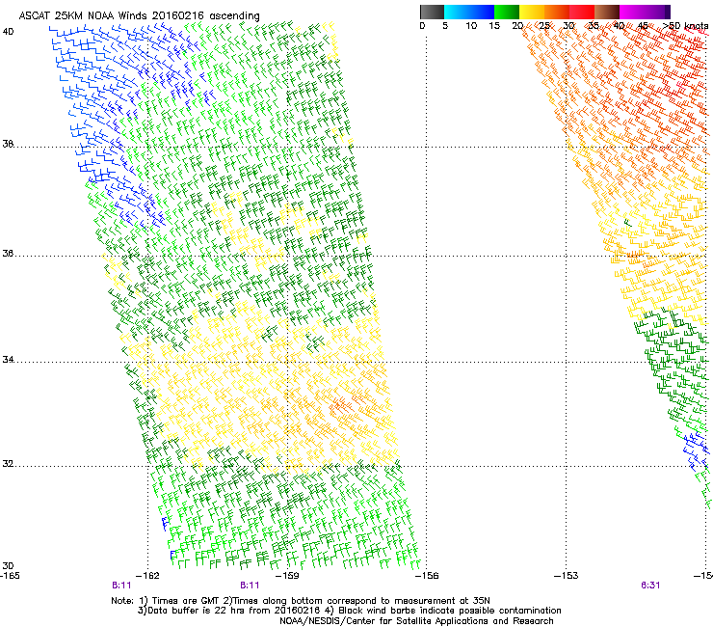
Task: Click the '8:11' time label left of -162
Action: click(x=121, y=586)
